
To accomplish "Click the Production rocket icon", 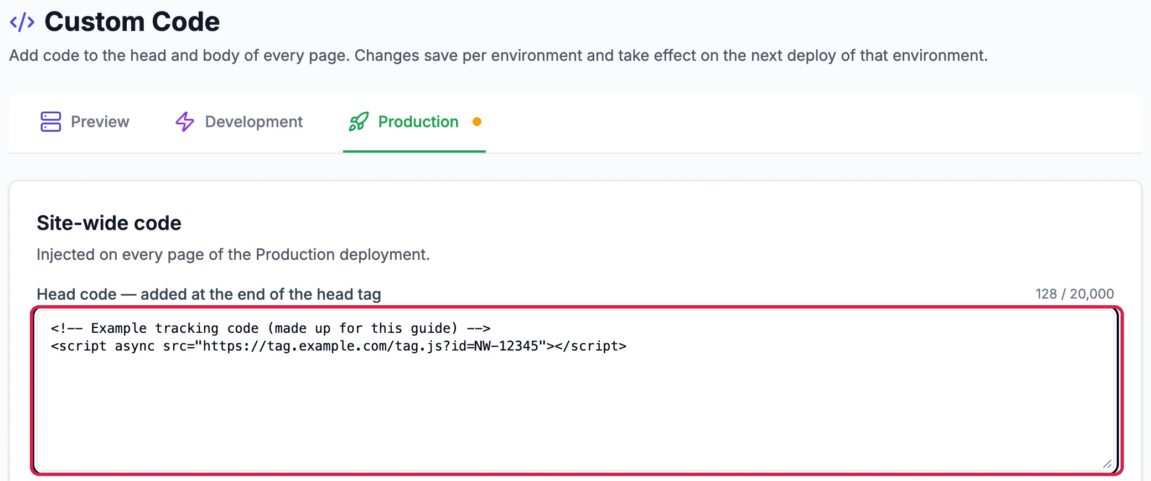I will point(359,122).
